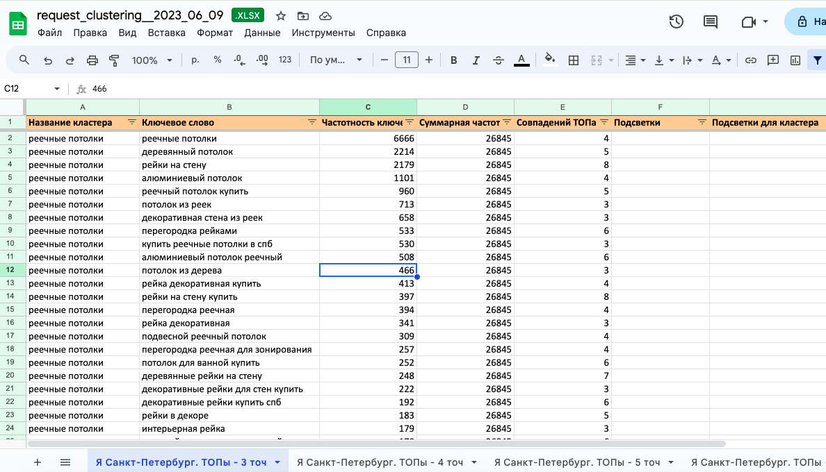Viewport: 826px width, 472px height.
Task: Click the formula bar showing 466
Action: (457, 89)
